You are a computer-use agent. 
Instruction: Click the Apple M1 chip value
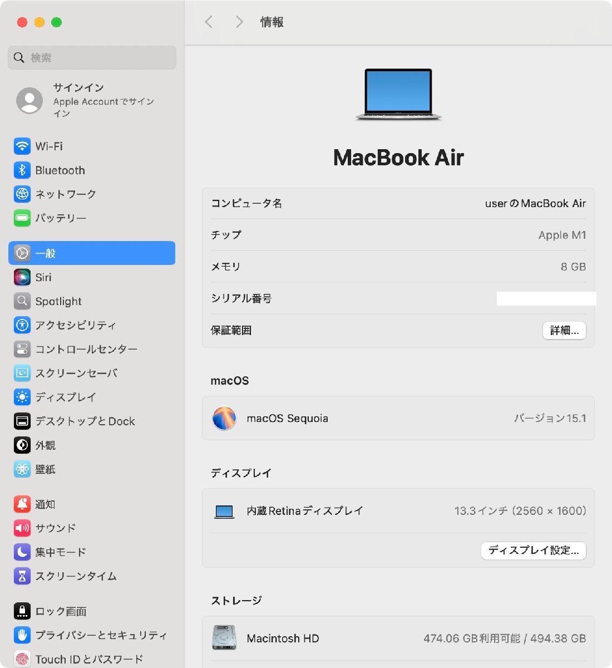[562, 235]
